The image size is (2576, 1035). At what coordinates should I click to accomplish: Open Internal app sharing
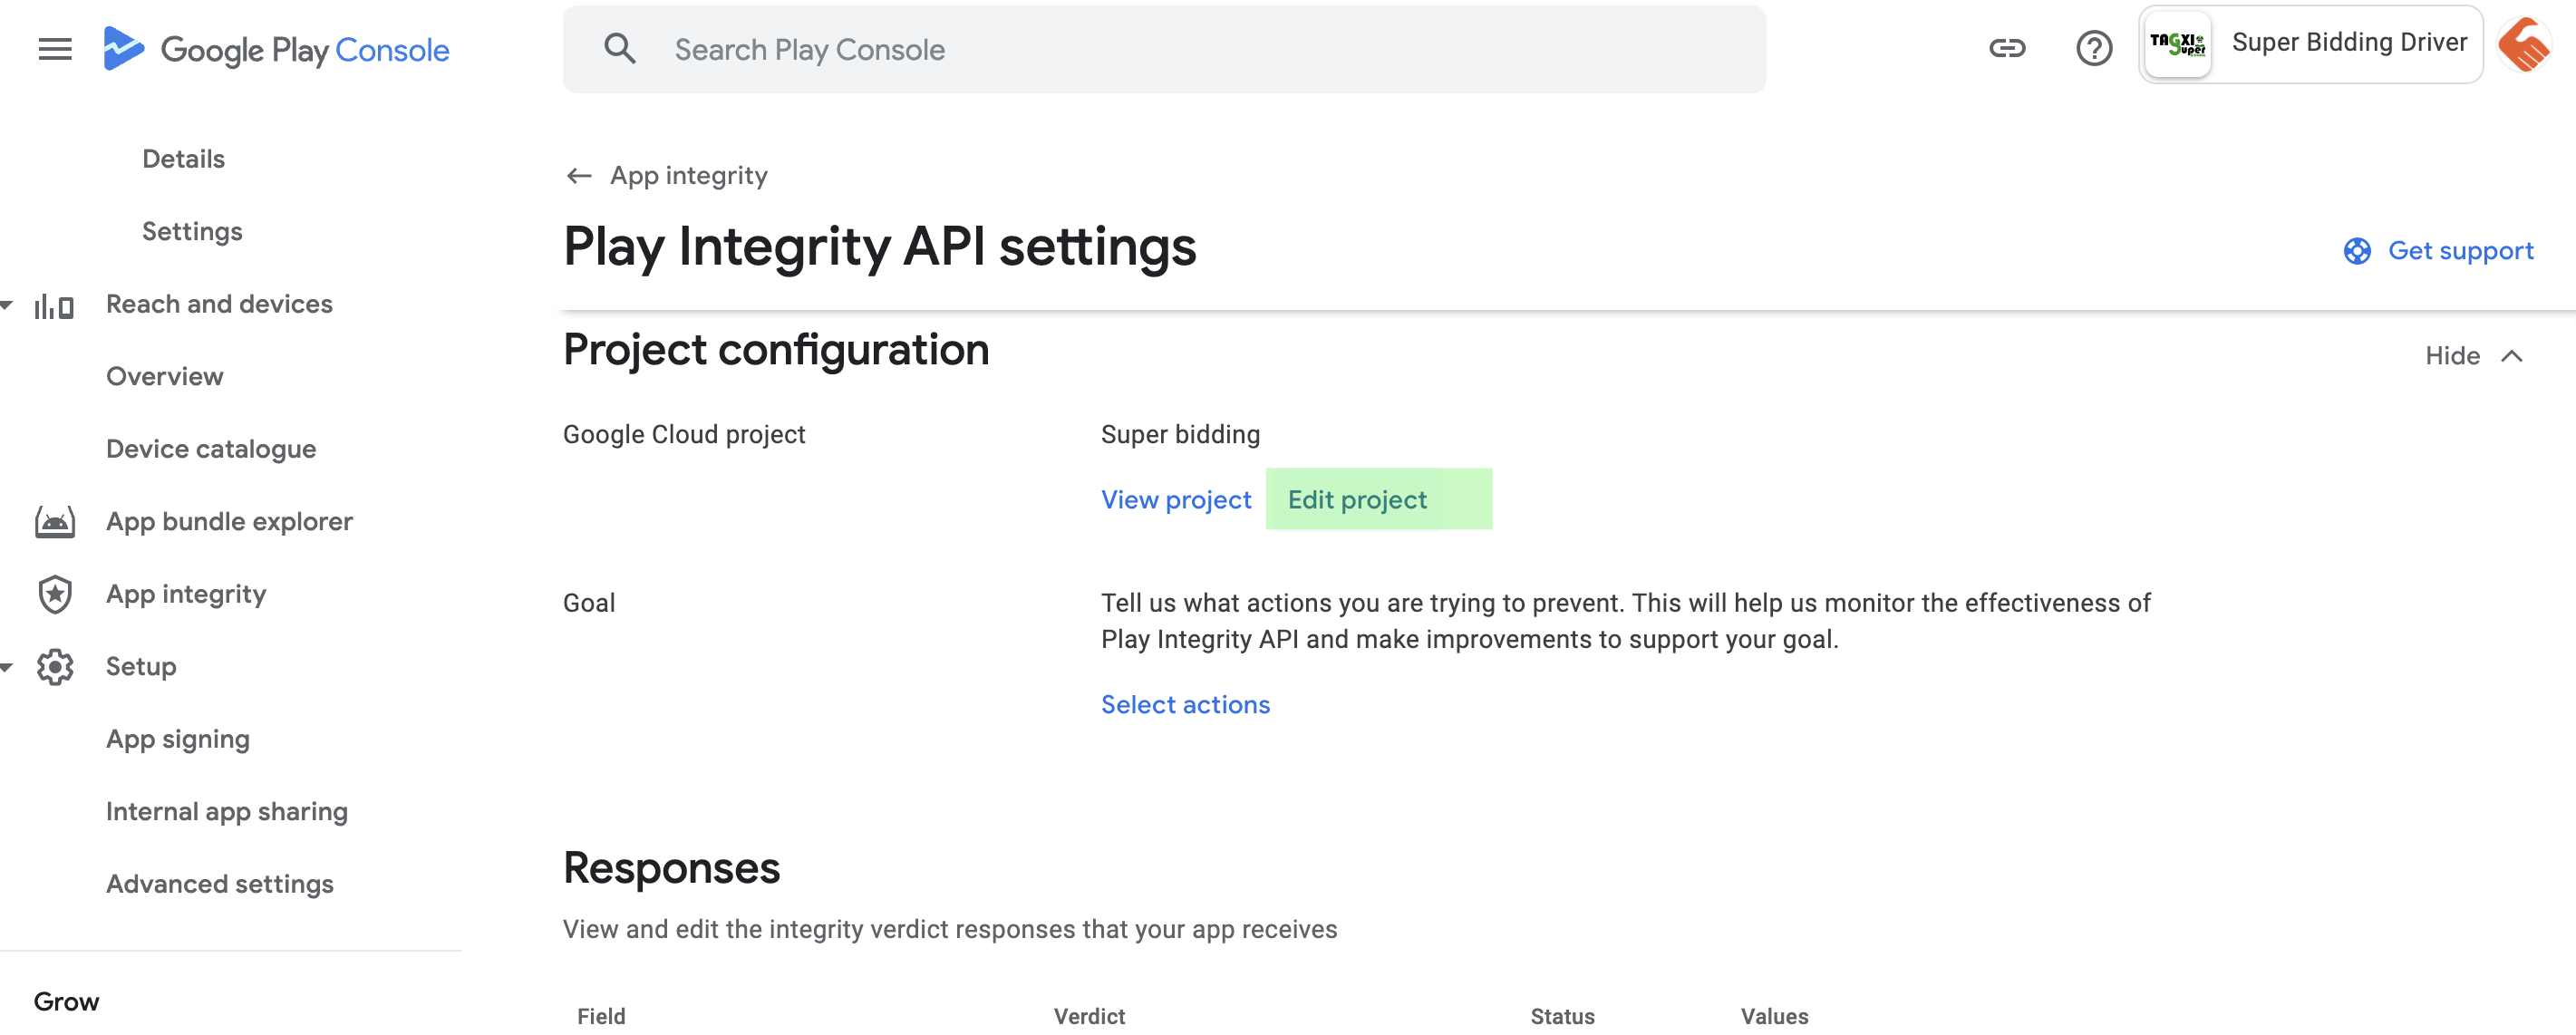[226, 812]
